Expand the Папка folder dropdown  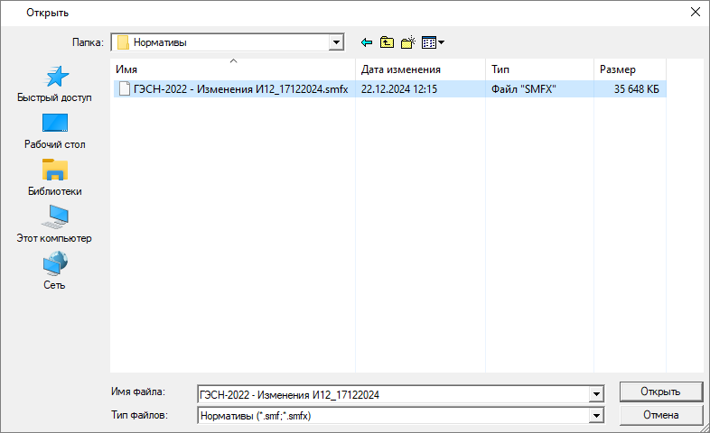tap(337, 42)
